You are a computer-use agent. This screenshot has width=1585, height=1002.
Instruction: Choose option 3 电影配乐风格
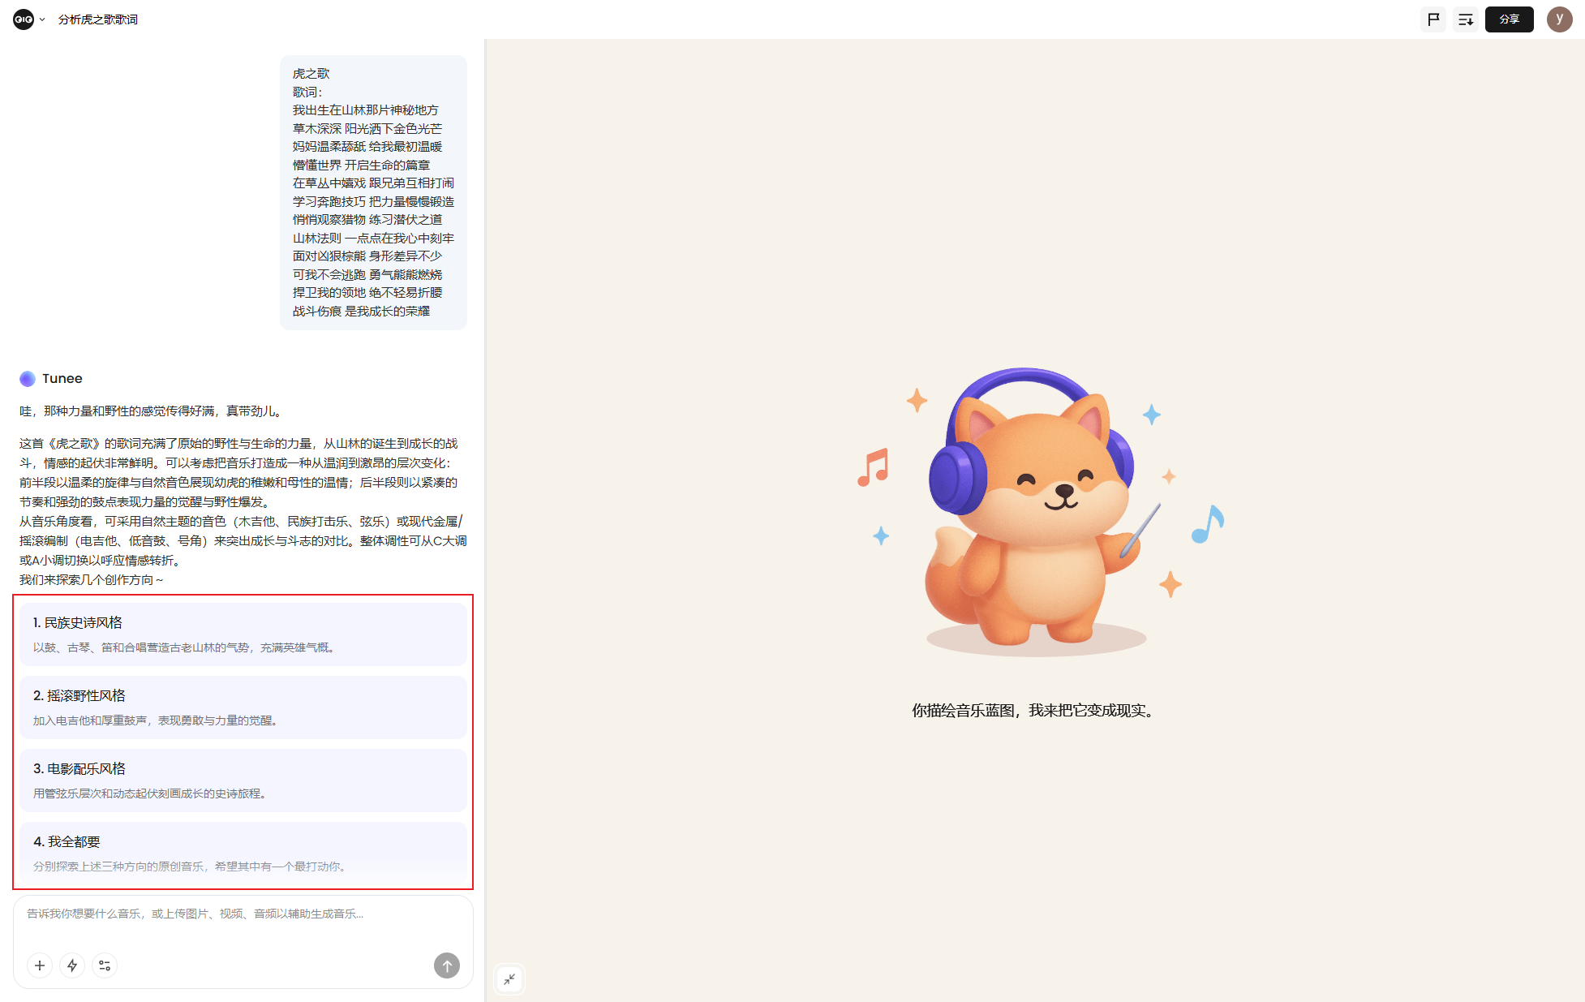point(243,780)
